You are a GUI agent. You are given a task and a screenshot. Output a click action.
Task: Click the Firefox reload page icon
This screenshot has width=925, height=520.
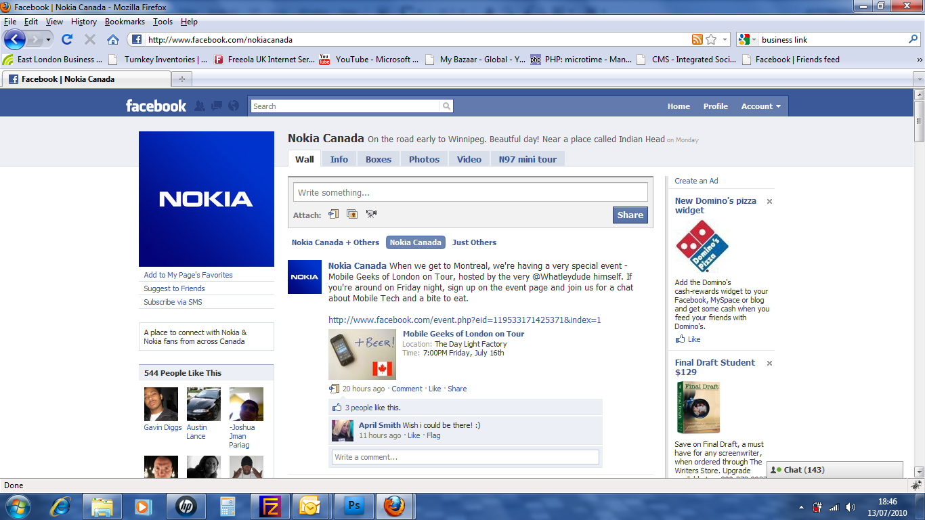tap(67, 39)
